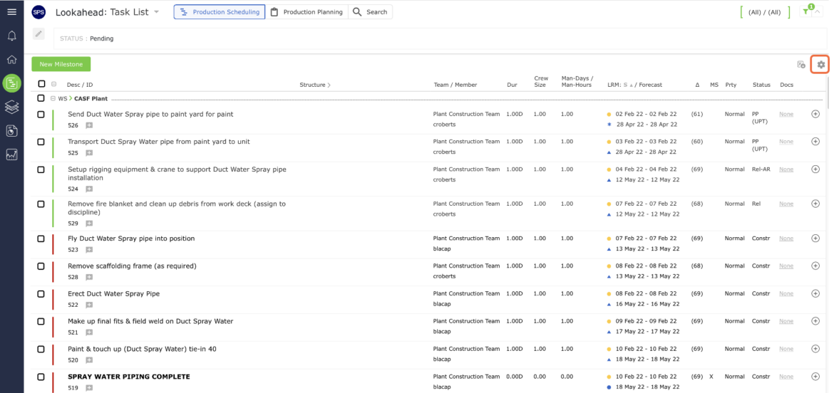Select task Make up final fits & field weld
This screenshot has height=393, width=834.
(150, 321)
